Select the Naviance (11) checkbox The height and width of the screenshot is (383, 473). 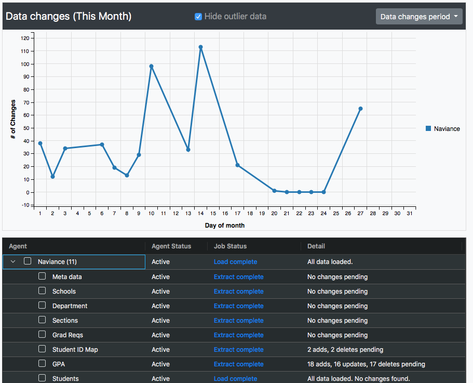28,262
